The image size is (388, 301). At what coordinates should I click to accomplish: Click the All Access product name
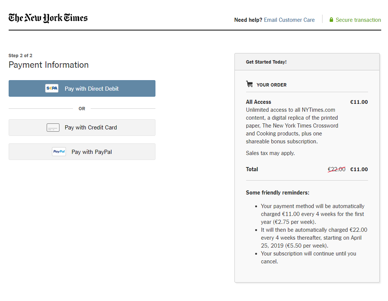[258, 102]
